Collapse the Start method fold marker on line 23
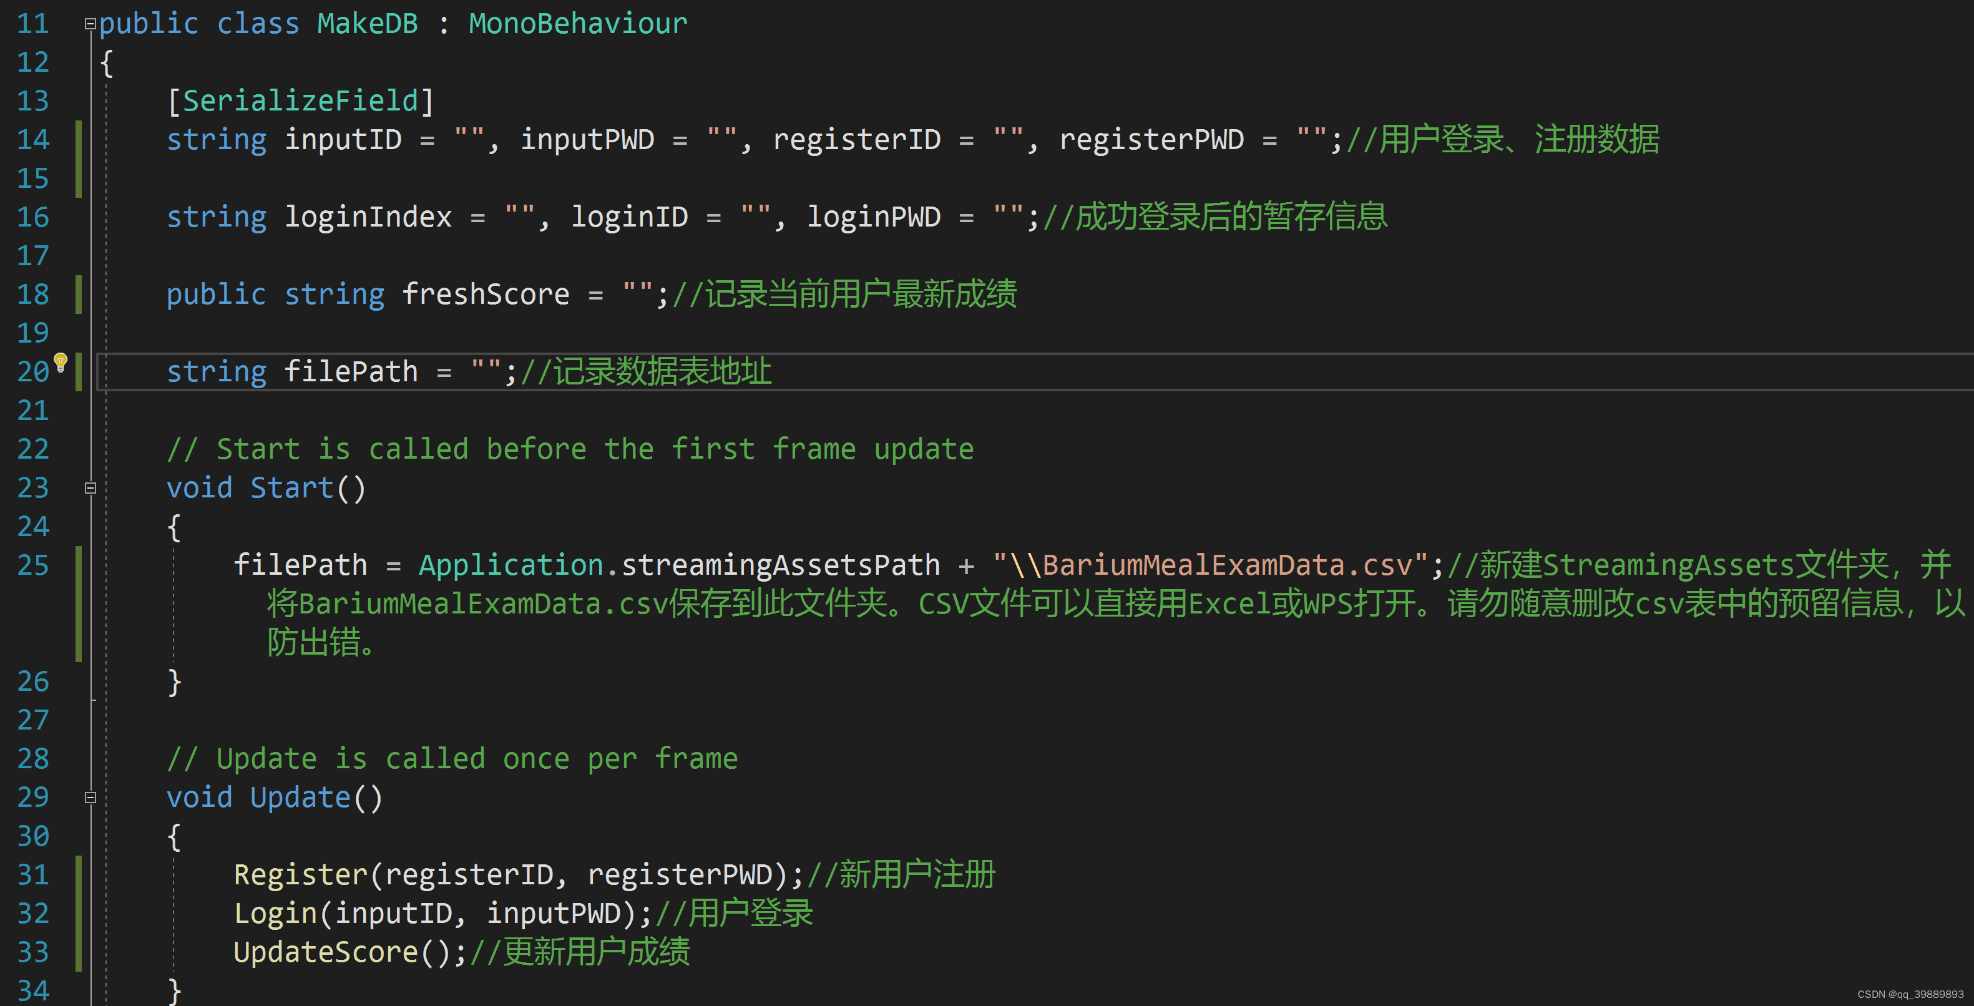This screenshot has width=1974, height=1006. pos(90,488)
